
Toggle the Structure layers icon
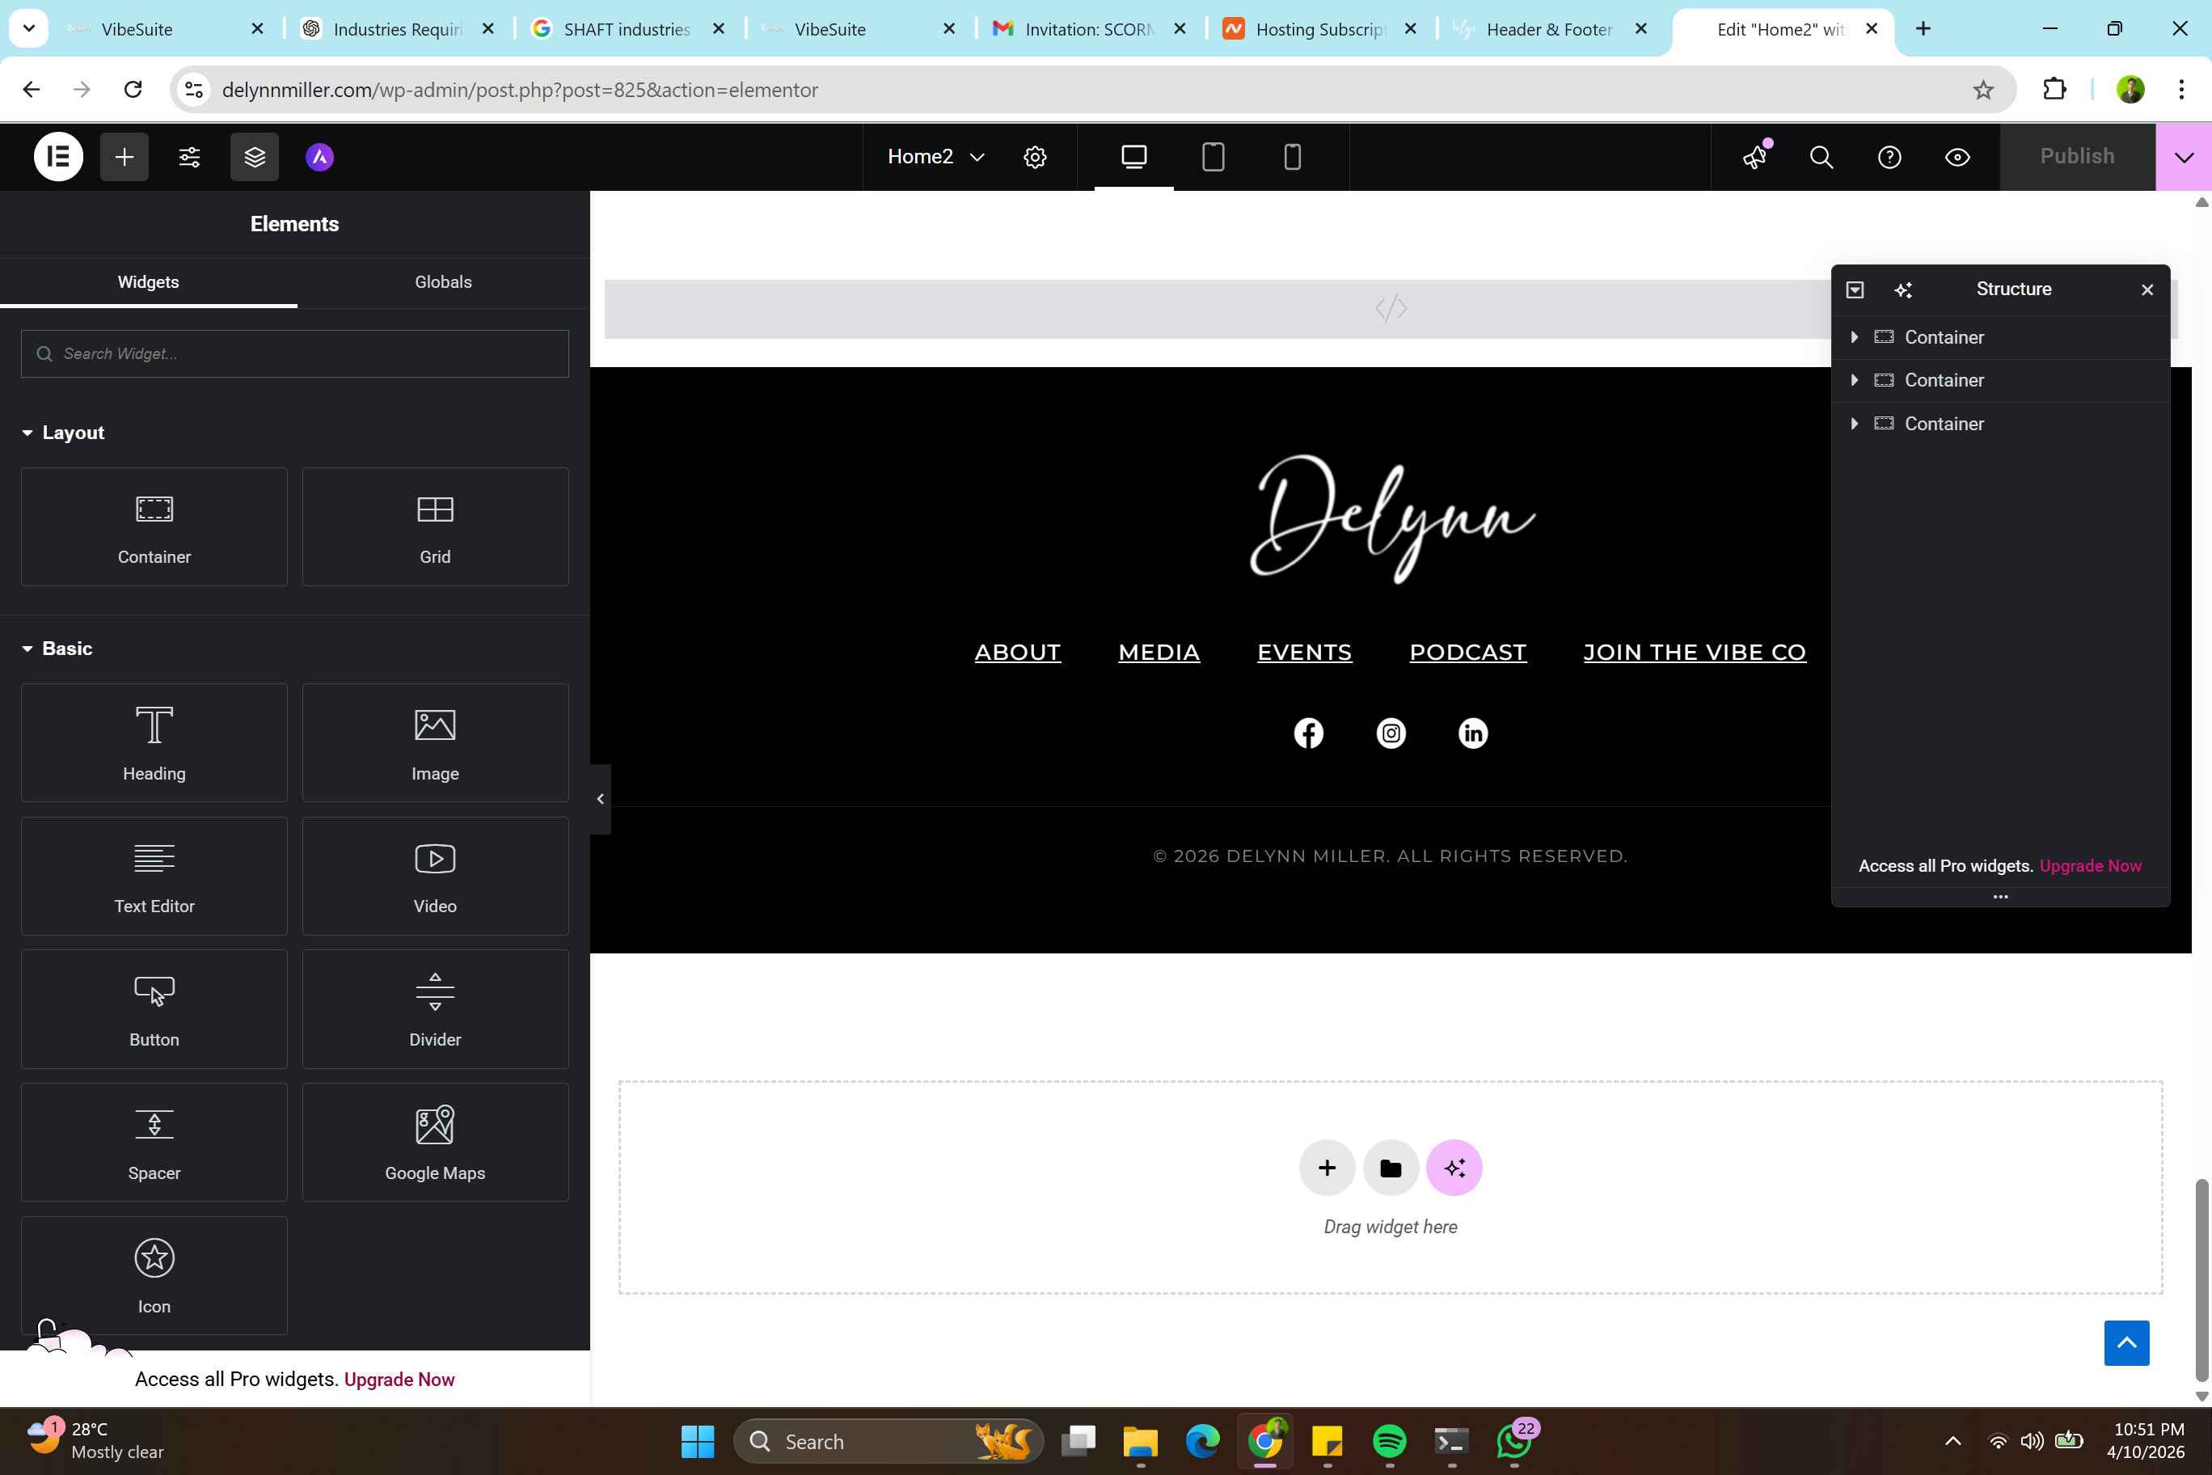coord(255,156)
